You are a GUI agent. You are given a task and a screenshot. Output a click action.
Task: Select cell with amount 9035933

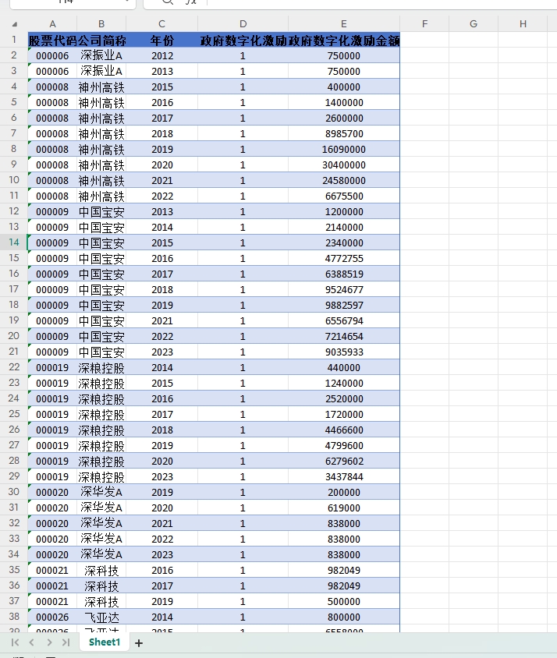(343, 352)
